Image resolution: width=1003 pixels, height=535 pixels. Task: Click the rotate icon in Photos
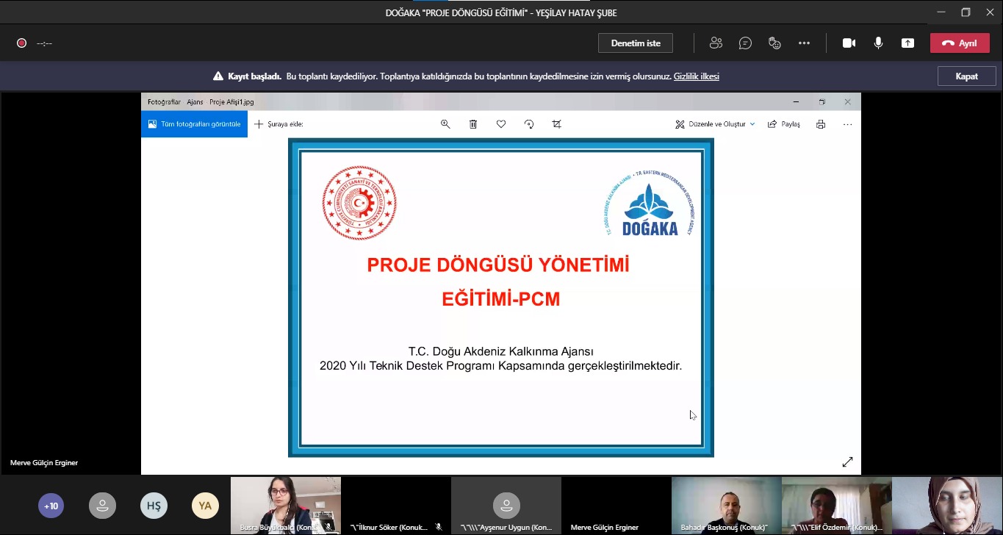pos(529,124)
